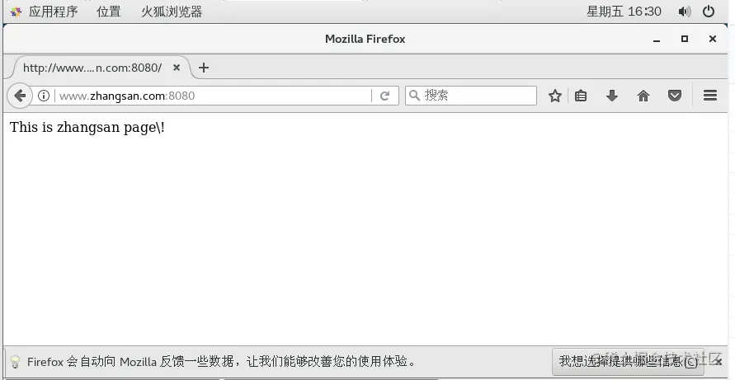This screenshot has height=380, width=735.
Task: Open the Firefox hamburger menu
Action: click(710, 96)
